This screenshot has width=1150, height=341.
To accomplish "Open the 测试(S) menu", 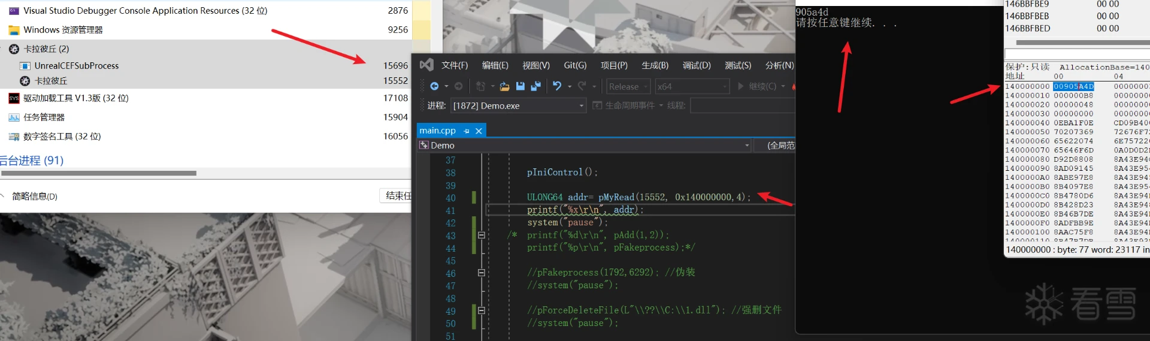I will [737, 65].
